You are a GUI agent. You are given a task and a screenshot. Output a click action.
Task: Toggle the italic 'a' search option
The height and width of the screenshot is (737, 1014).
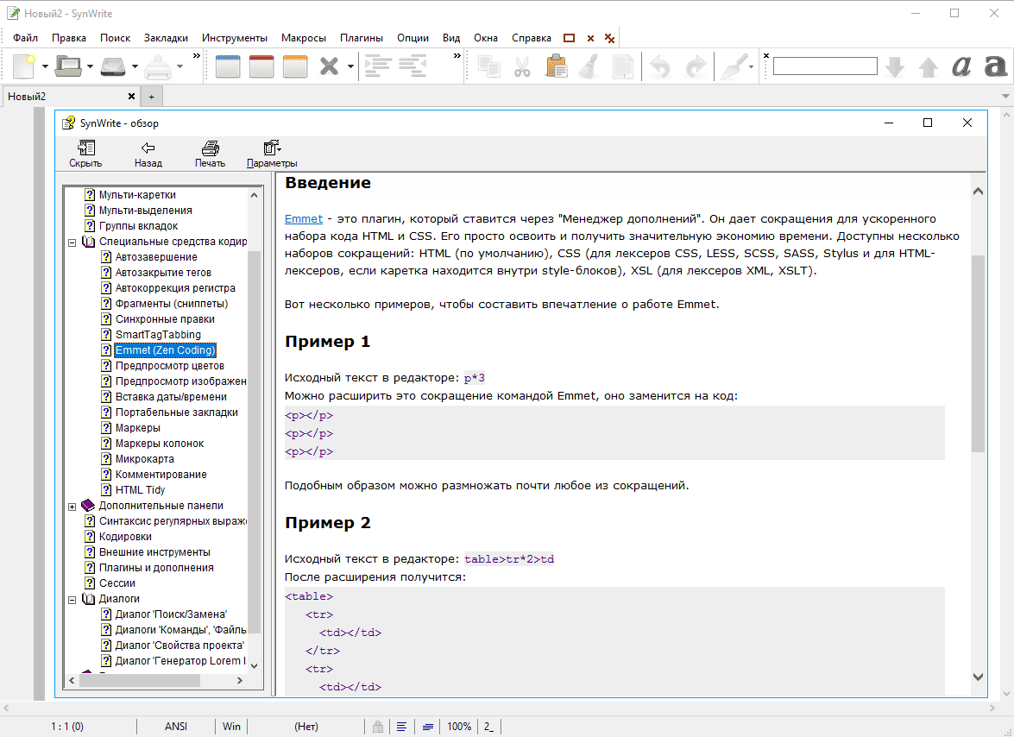(x=961, y=66)
